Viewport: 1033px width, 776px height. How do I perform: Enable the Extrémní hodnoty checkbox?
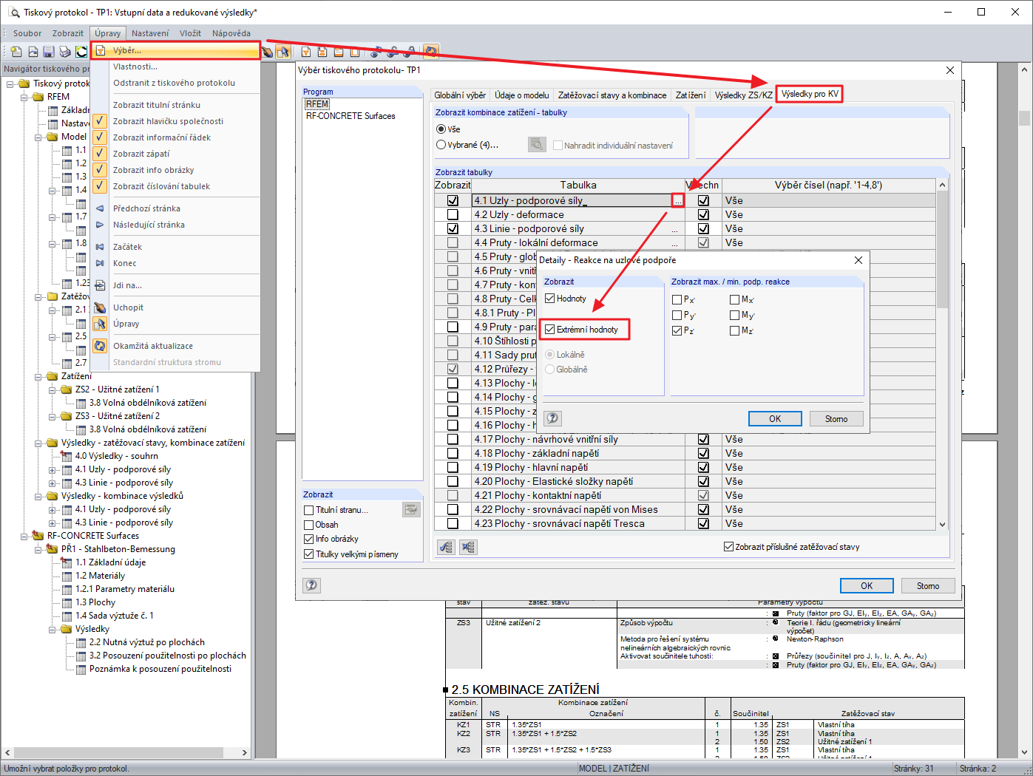550,330
